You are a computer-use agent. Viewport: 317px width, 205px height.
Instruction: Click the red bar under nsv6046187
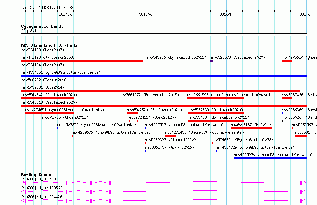(251, 128)
